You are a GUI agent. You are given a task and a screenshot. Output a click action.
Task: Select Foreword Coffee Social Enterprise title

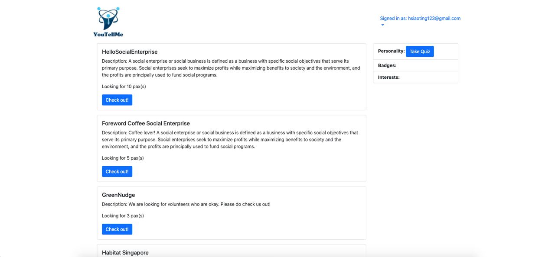tap(146, 123)
